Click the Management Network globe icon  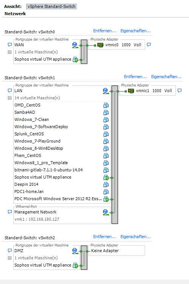pyautogui.click(x=106, y=212)
